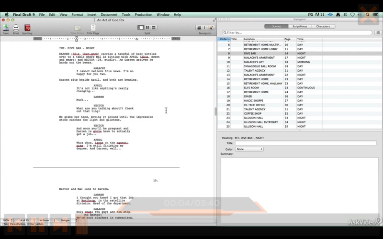Click the Navigator ScriptNotes flag icon
Viewport: 383px width, 239px height.
coord(205,28)
